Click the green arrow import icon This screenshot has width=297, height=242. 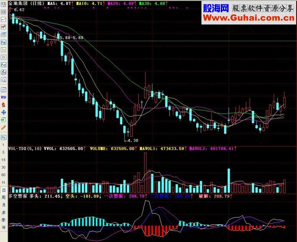(x=3, y=119)
